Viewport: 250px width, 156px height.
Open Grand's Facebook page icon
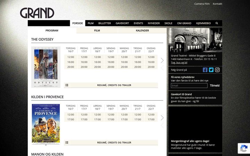205,70
